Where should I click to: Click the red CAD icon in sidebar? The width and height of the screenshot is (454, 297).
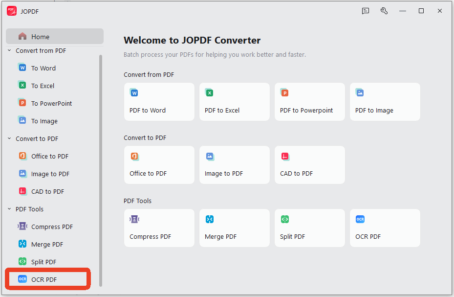tap(22, 191)
